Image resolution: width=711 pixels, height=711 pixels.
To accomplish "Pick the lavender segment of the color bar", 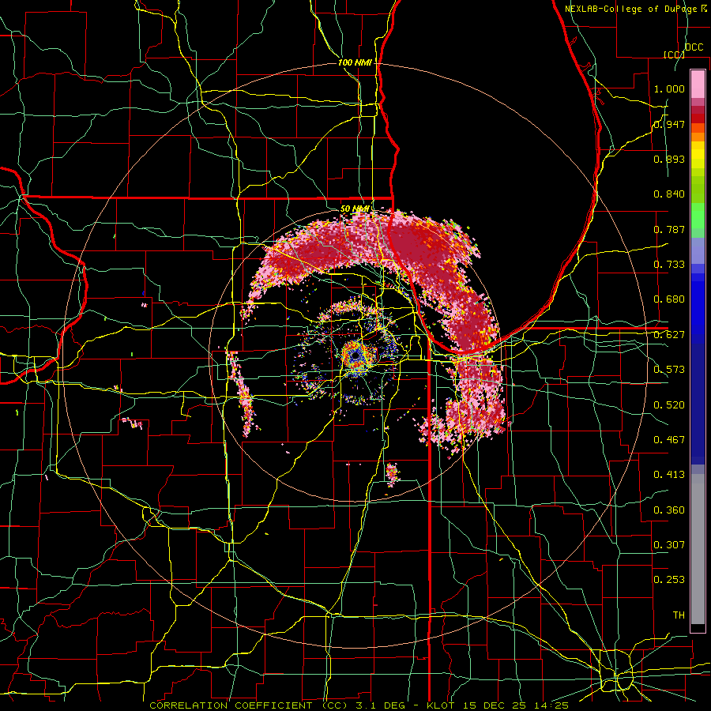I will click(698, 250).
